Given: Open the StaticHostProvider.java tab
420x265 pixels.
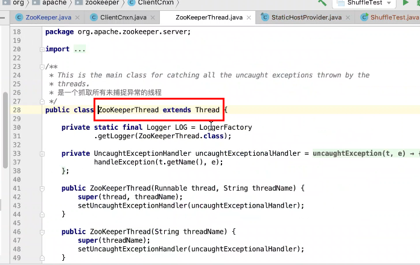Looking at the screenshot, I should click(307, 18).
